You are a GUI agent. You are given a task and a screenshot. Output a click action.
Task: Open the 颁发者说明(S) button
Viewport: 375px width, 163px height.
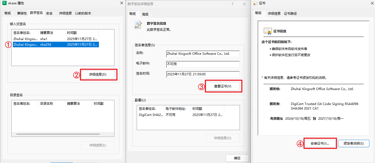[354, 143]
